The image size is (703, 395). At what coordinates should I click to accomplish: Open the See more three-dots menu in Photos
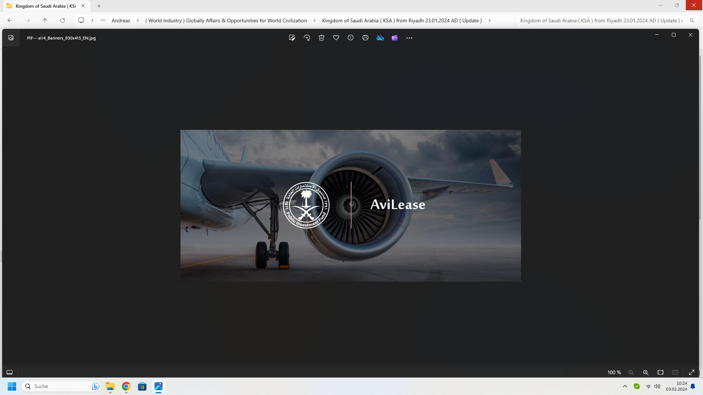click(409, 38)
